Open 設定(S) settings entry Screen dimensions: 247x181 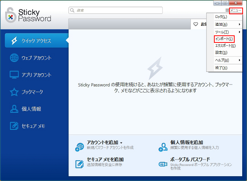click(x=222, y=52)
